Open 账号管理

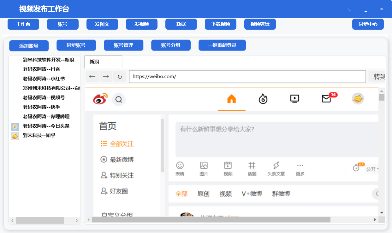coord(123,45)
